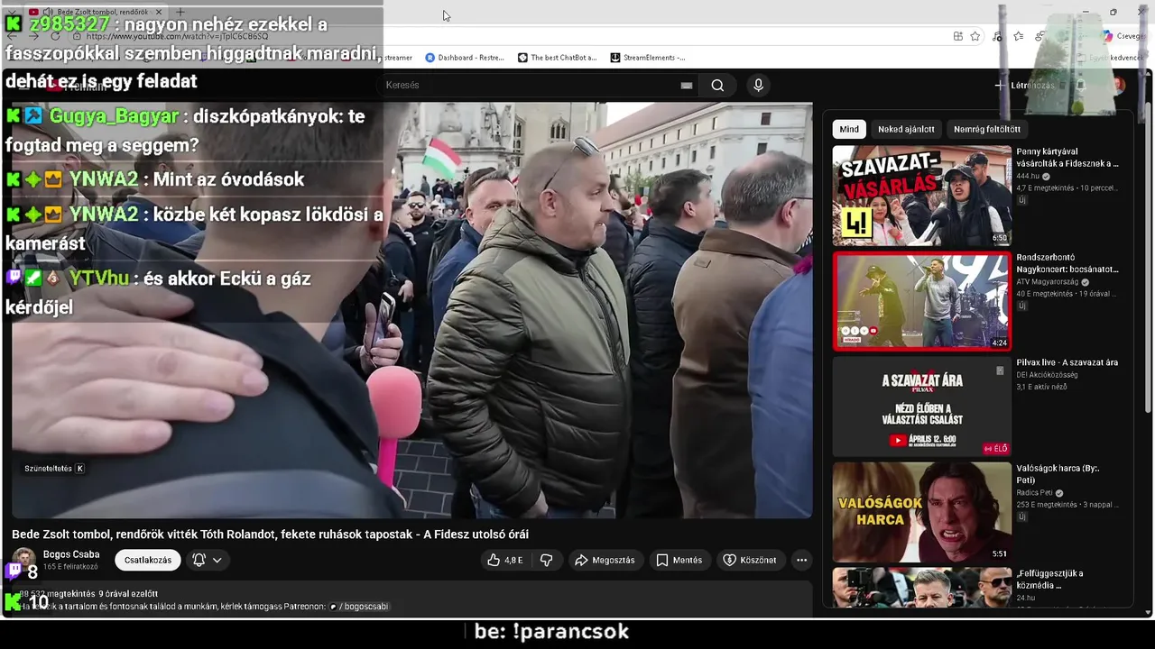Open Bogos Csaba channel name link

71,554
